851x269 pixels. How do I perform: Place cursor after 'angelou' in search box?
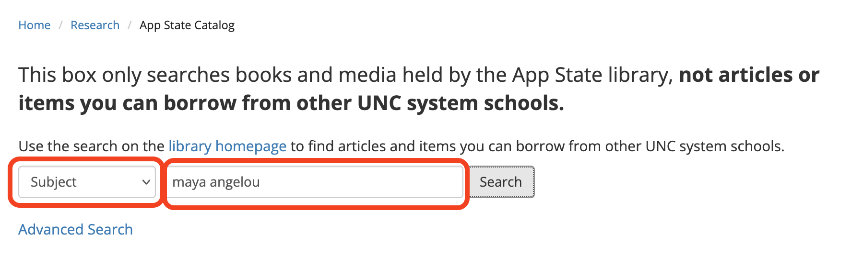click(261, 182)
